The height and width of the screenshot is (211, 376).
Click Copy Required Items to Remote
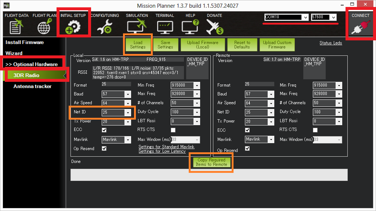211,162
